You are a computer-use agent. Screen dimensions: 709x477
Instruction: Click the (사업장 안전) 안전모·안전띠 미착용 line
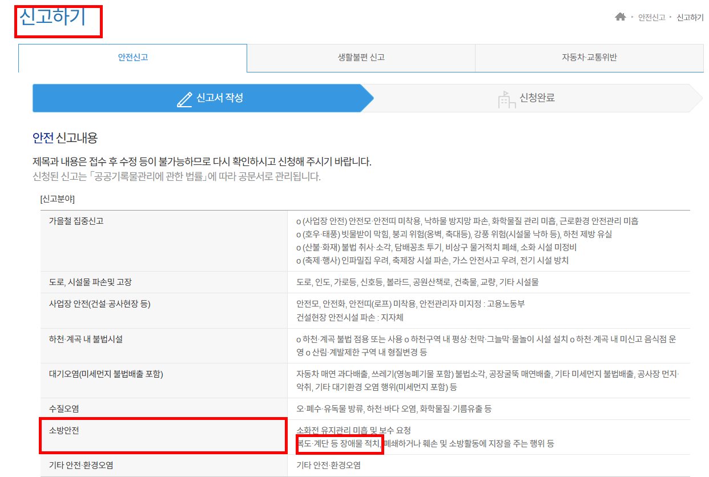click(x=467, y=221)
